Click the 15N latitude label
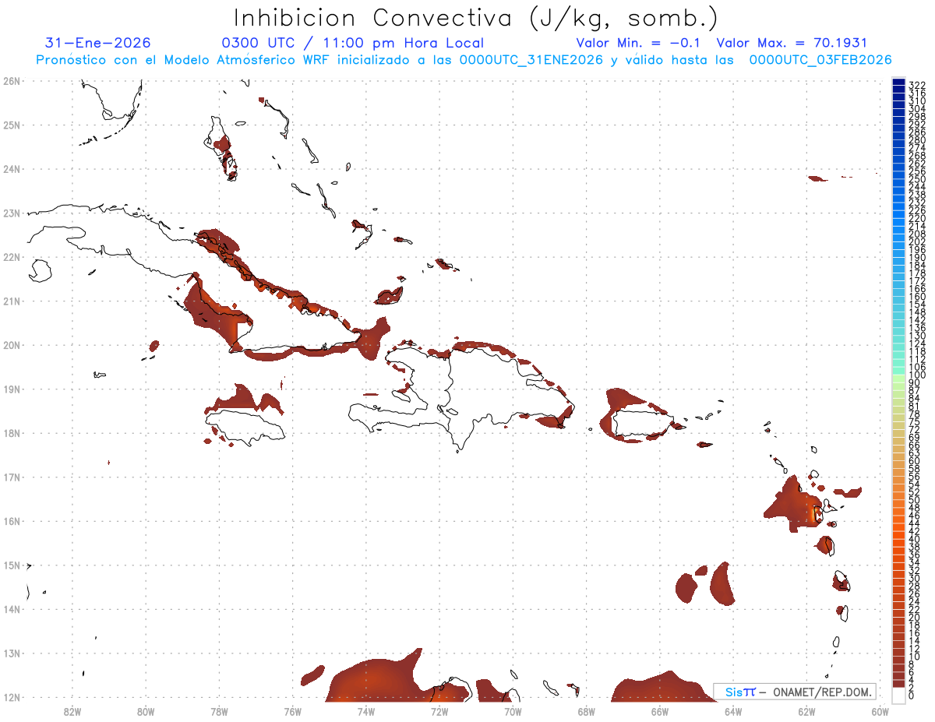Viewport: 935px width, 722px height. [11, 565]
